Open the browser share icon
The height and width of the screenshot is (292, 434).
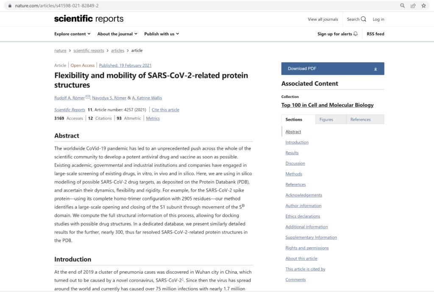coord(413,6)
